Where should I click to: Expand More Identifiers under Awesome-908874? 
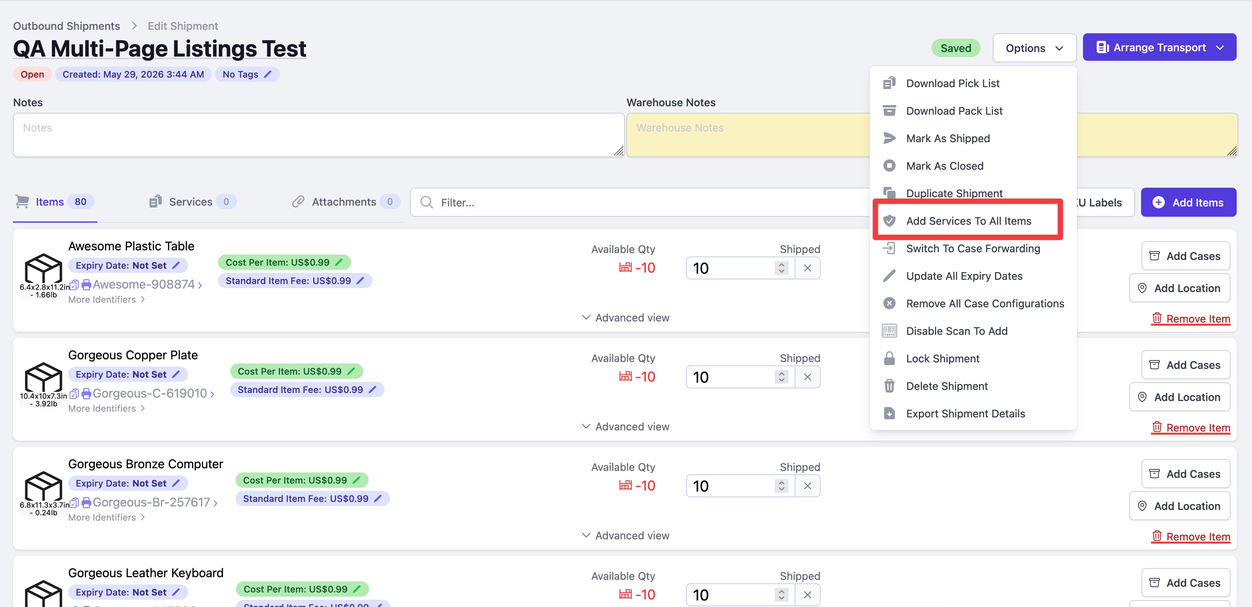point(106,299)
